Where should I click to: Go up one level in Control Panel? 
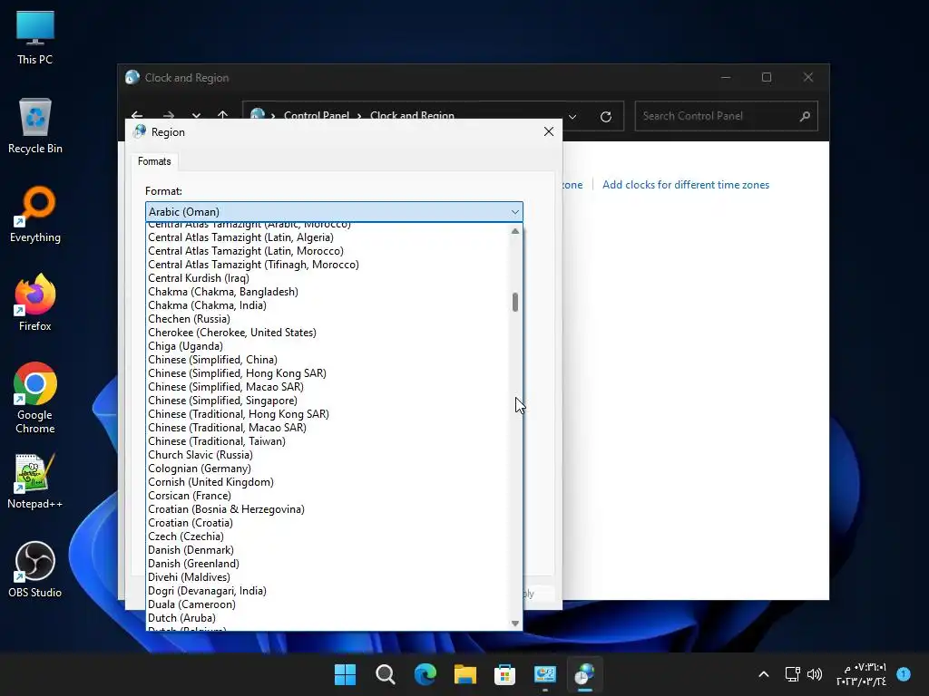[x=223, y=115]
